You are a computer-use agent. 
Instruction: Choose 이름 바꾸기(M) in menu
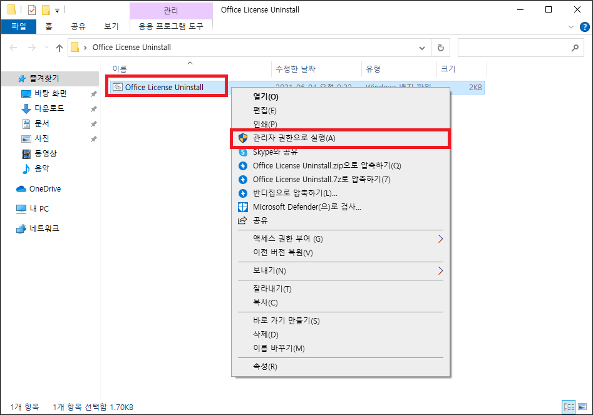pos(341,349)
